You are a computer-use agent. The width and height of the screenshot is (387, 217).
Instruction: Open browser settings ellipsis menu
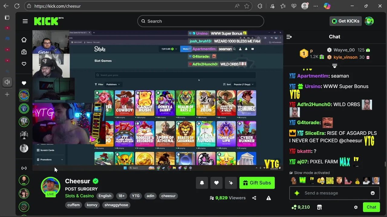[316, 6]
